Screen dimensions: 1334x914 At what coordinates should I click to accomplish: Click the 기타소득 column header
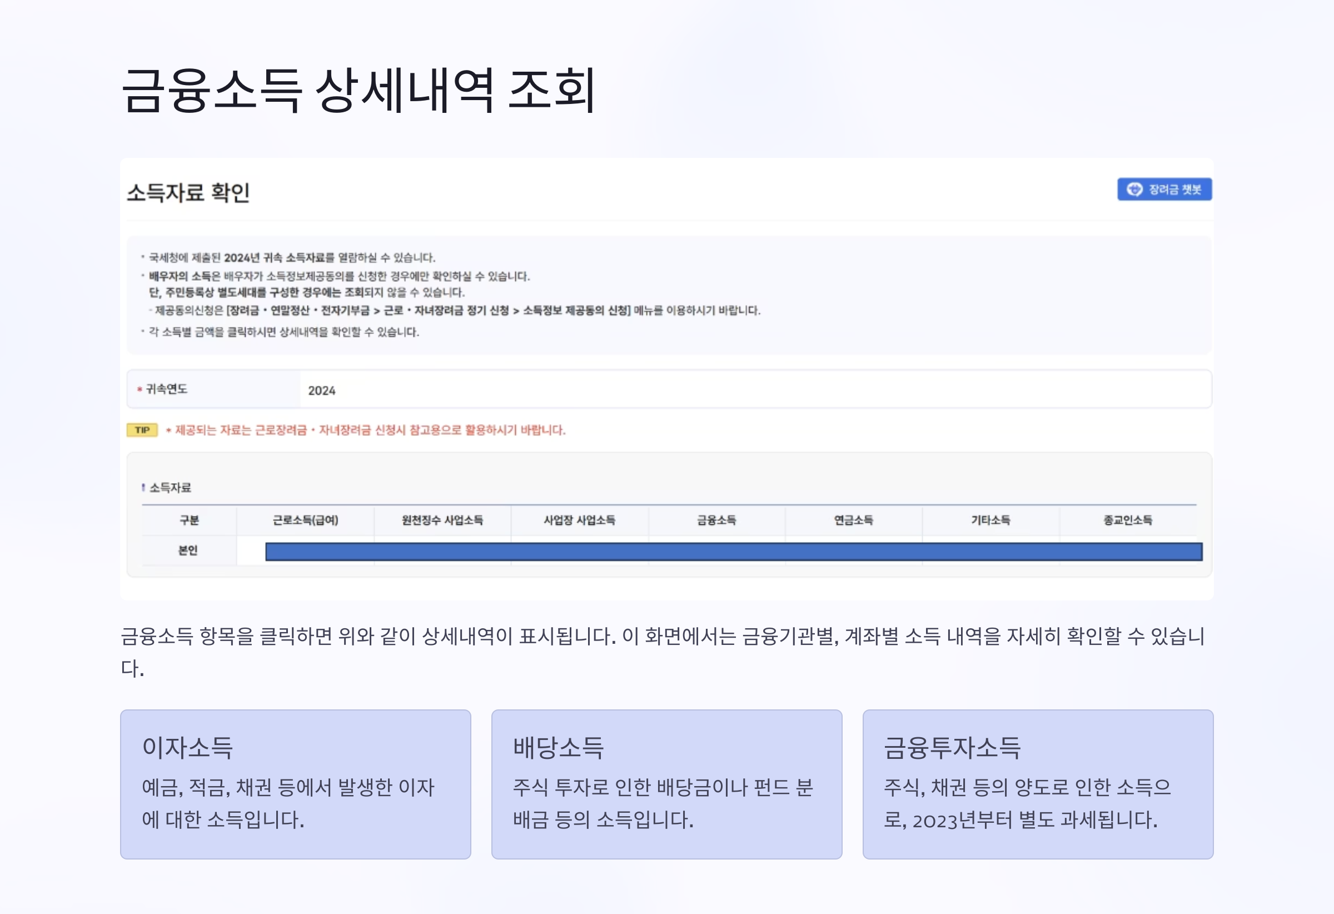point(990,520)
